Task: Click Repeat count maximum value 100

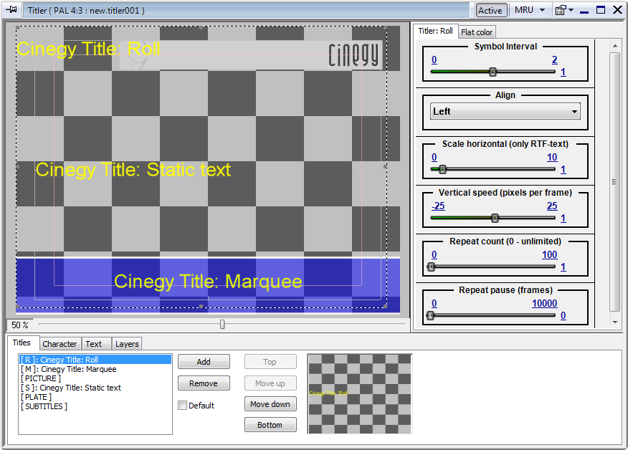Action: click(x=549, y=254)
